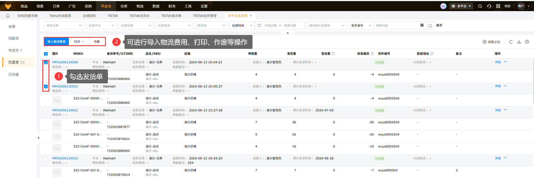
Task: Click the refresh list icon
Action: tap(511, 42)
